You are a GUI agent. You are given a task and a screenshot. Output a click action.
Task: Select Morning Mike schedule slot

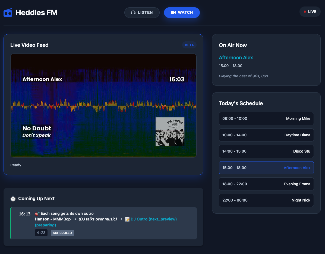[x=266, y=118]
